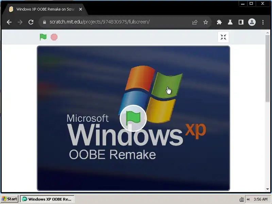Minimize the browser window
This screenshot has width=272, height=204.
click(243, 4)
